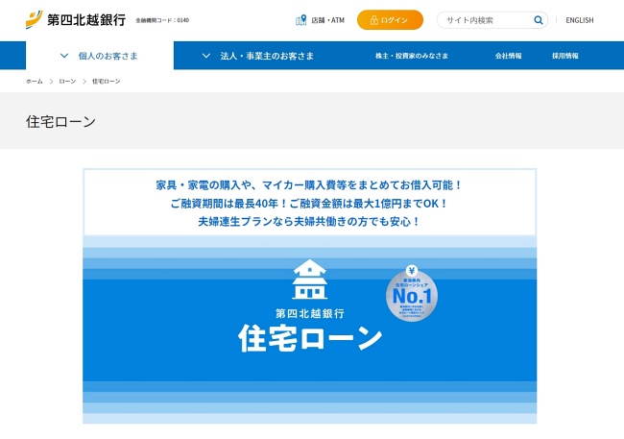The height and width of the screenshot is (439, 624).
Task: Click the magnifier search icon
Action: 538,20
